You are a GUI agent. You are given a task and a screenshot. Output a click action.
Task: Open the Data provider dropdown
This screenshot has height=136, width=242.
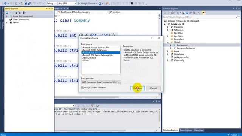pyautogui.click(x=101, y=82)
